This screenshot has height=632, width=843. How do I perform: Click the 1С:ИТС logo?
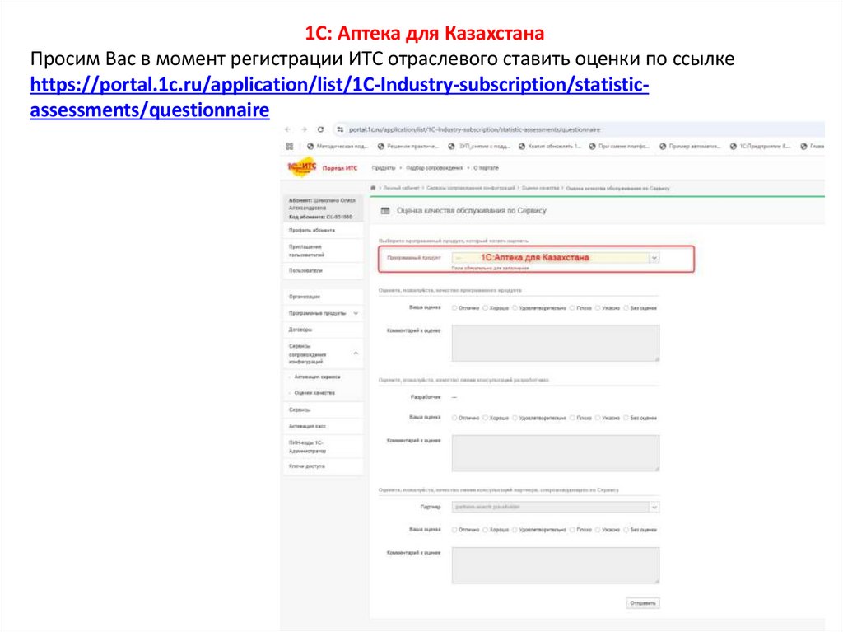[301, 167]
